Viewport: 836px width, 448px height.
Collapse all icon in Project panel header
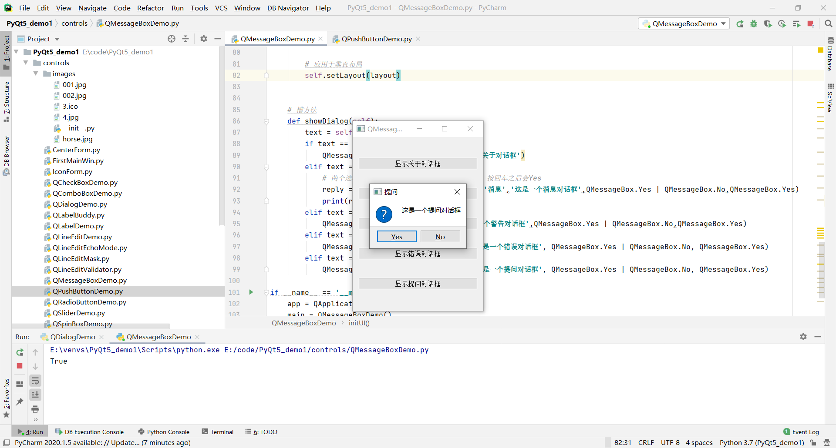point(185,39)
